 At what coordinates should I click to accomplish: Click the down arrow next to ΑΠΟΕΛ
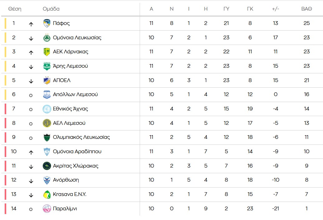31,81
